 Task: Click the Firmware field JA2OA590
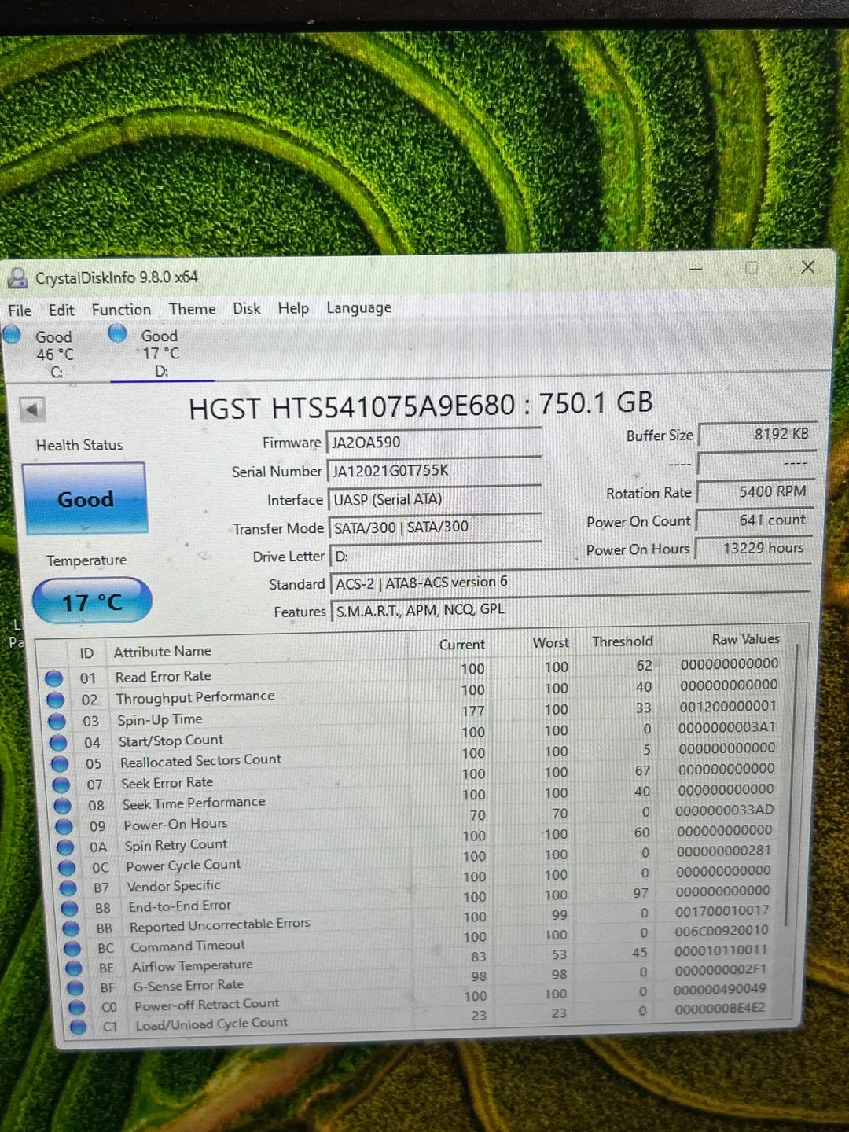(434, 443)
